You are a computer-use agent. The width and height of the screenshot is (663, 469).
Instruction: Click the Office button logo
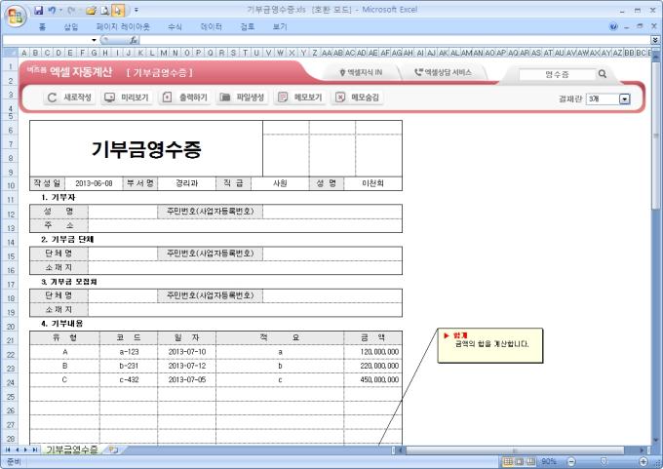click(14, 13)
